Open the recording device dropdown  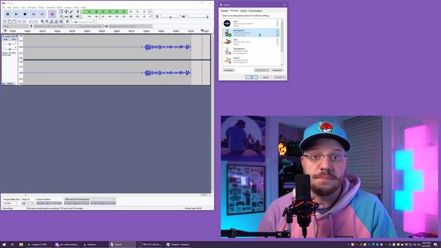pos(55,26)
